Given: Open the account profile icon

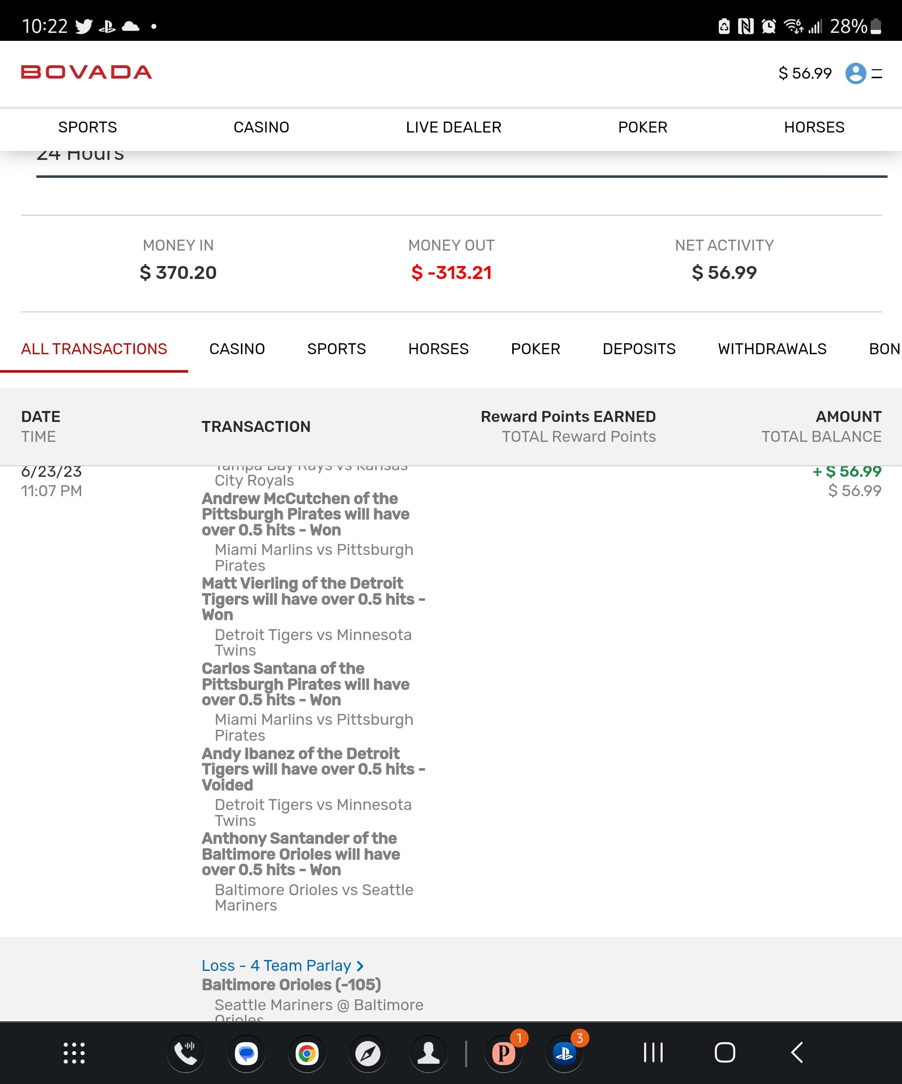Looking at the screenshot, I should (x=855, y=73).
